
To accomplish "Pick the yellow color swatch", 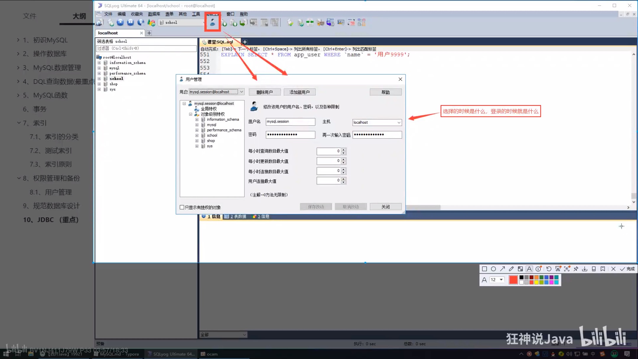I will pos(536,282).
